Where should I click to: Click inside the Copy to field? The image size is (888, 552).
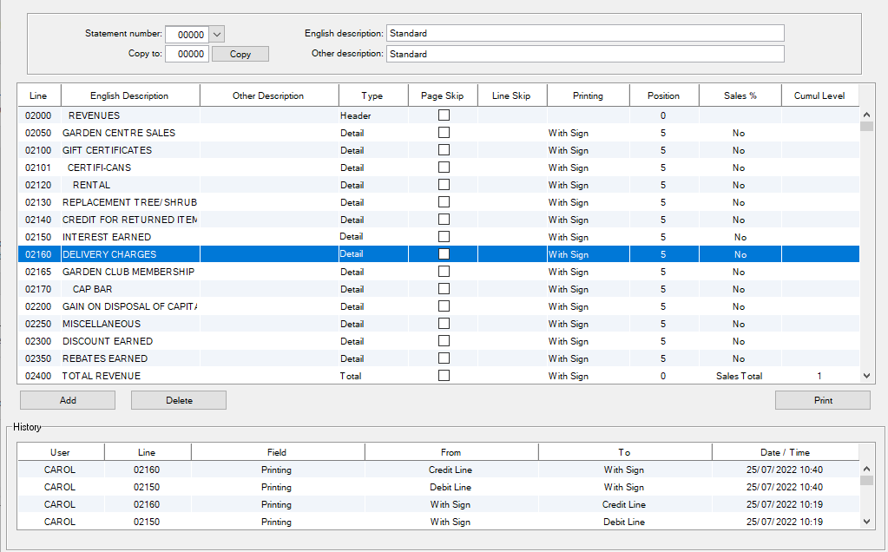tap(187, 54)
